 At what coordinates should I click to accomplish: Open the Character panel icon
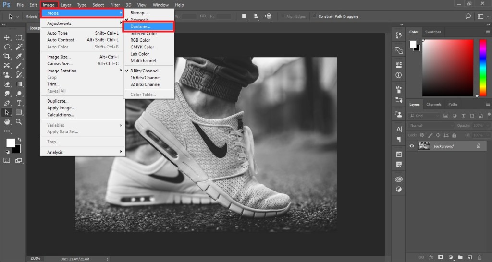tap(399, 129)
